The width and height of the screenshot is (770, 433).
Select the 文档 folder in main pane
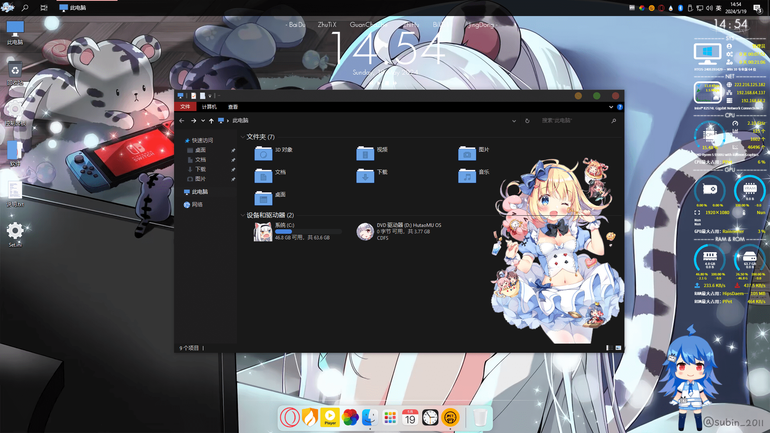[270, 175]
